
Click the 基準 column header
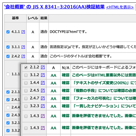pos(15,18)
